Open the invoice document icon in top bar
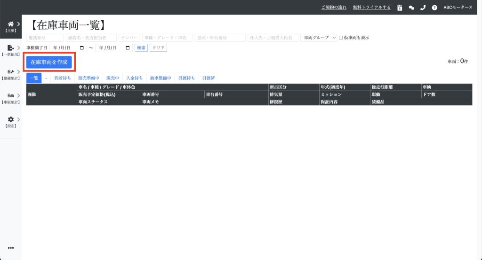This screenshot has width=482, height=260. (400, 8)
